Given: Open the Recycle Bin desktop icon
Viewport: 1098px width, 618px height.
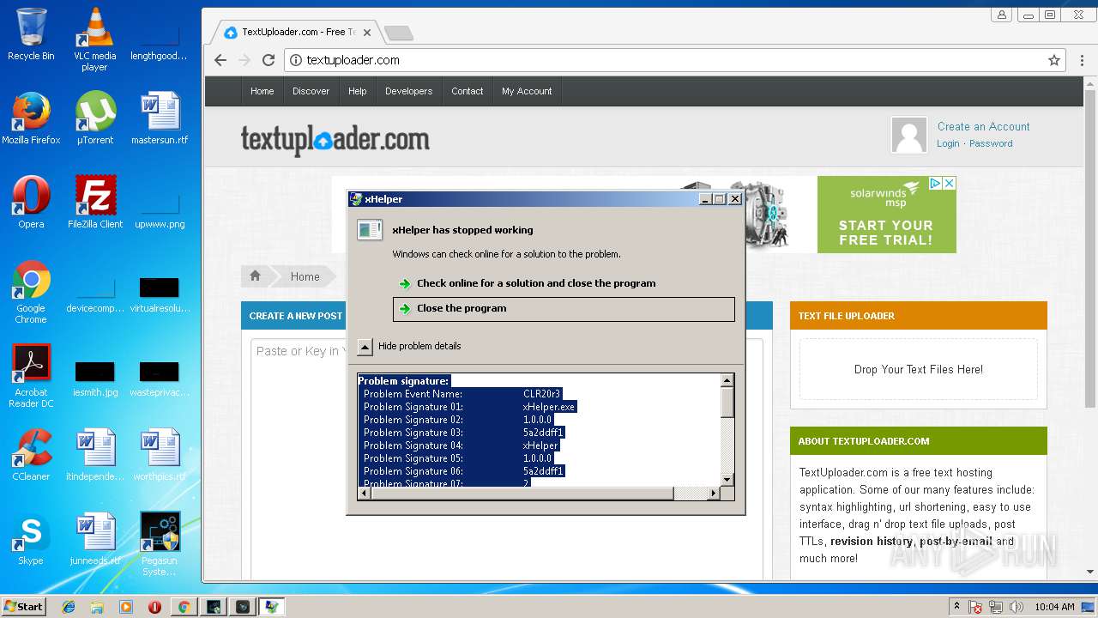Looking at the screenshot, I should (31, 34).
